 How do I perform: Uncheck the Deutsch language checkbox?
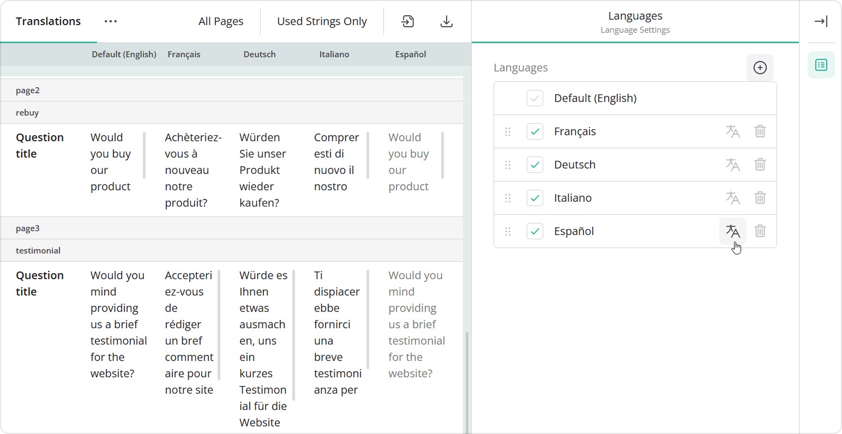[x=535, y=165]
